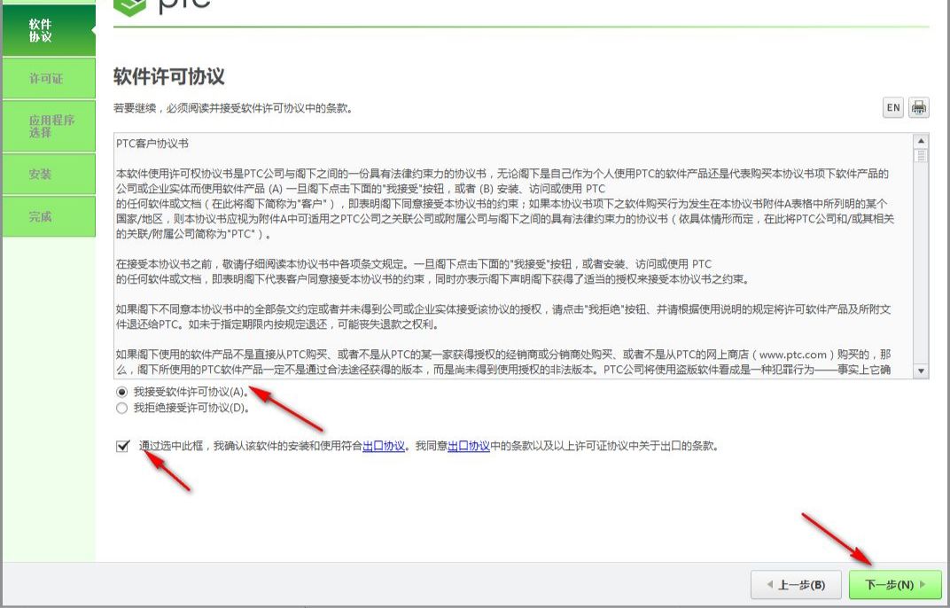950x608 pixels.
Task: Select the 应用程序选择 step in sidebar
Action: click(49, 126)
